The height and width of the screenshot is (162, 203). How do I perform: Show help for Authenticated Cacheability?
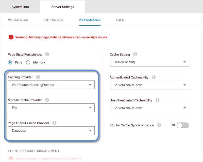(154, 77)
